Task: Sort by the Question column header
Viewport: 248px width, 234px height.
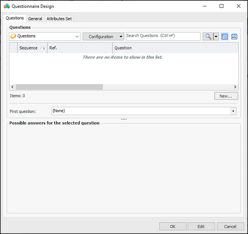Action: [x=175, y=48]
